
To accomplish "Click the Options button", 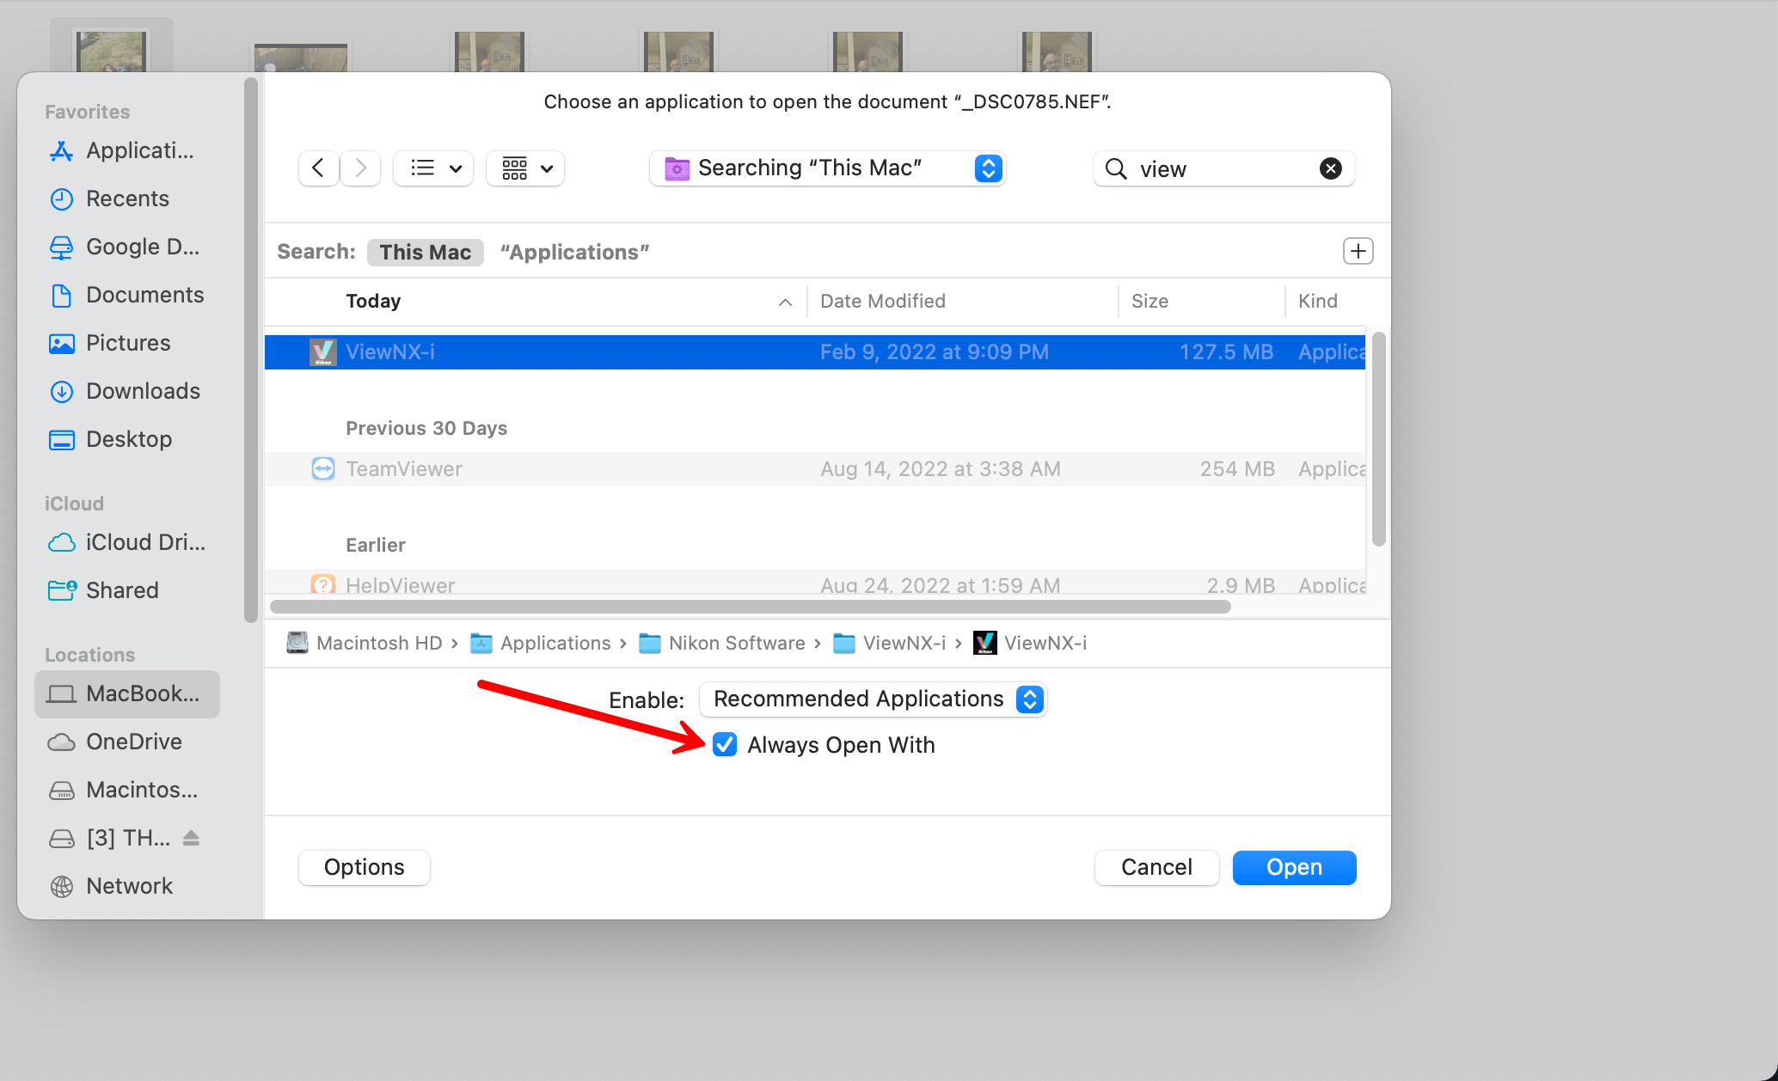I will click(x=364, y=867).
